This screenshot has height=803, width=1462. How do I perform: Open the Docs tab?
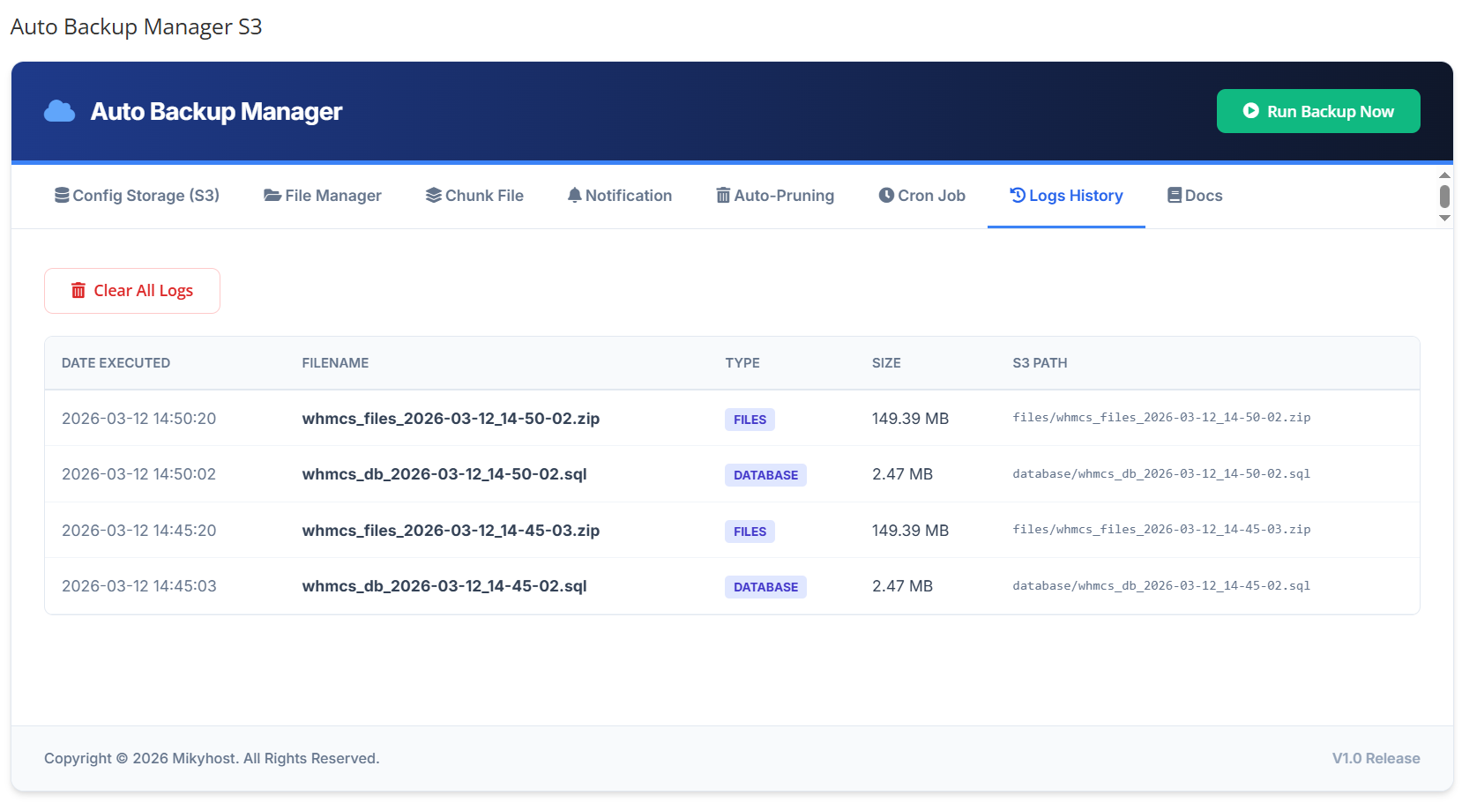pyautogui.click(x=1194, y=195)
